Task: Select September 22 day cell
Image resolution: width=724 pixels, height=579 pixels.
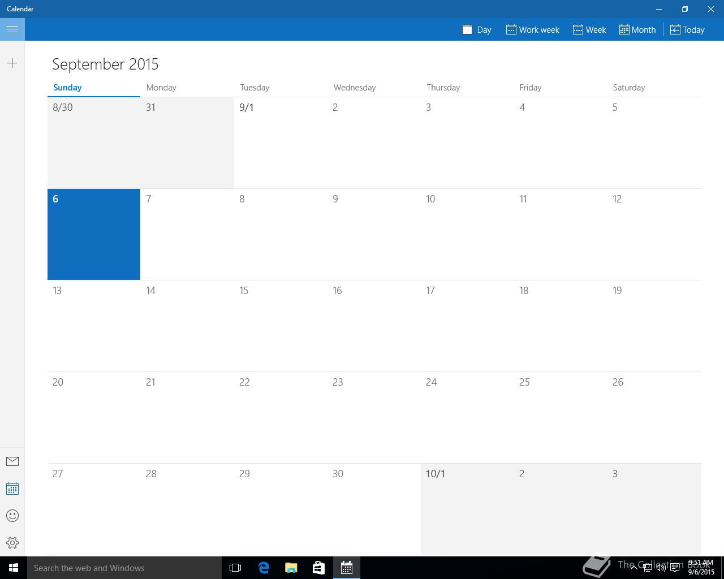Action: click(x=281, y=418)
